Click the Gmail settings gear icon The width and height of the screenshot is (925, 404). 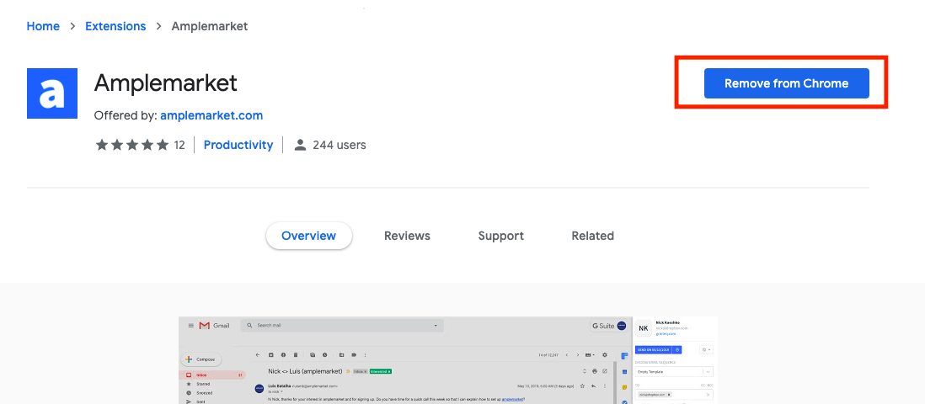click(605, 355)
